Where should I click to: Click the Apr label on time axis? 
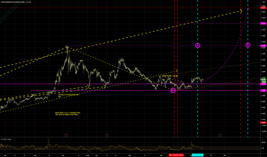[5, 155]
